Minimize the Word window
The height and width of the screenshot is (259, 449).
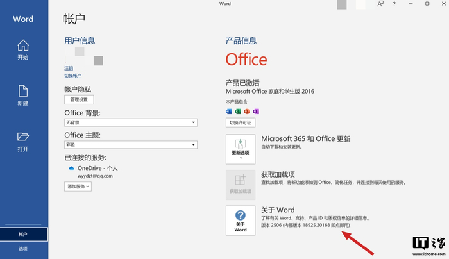click(x=411, y=4)
